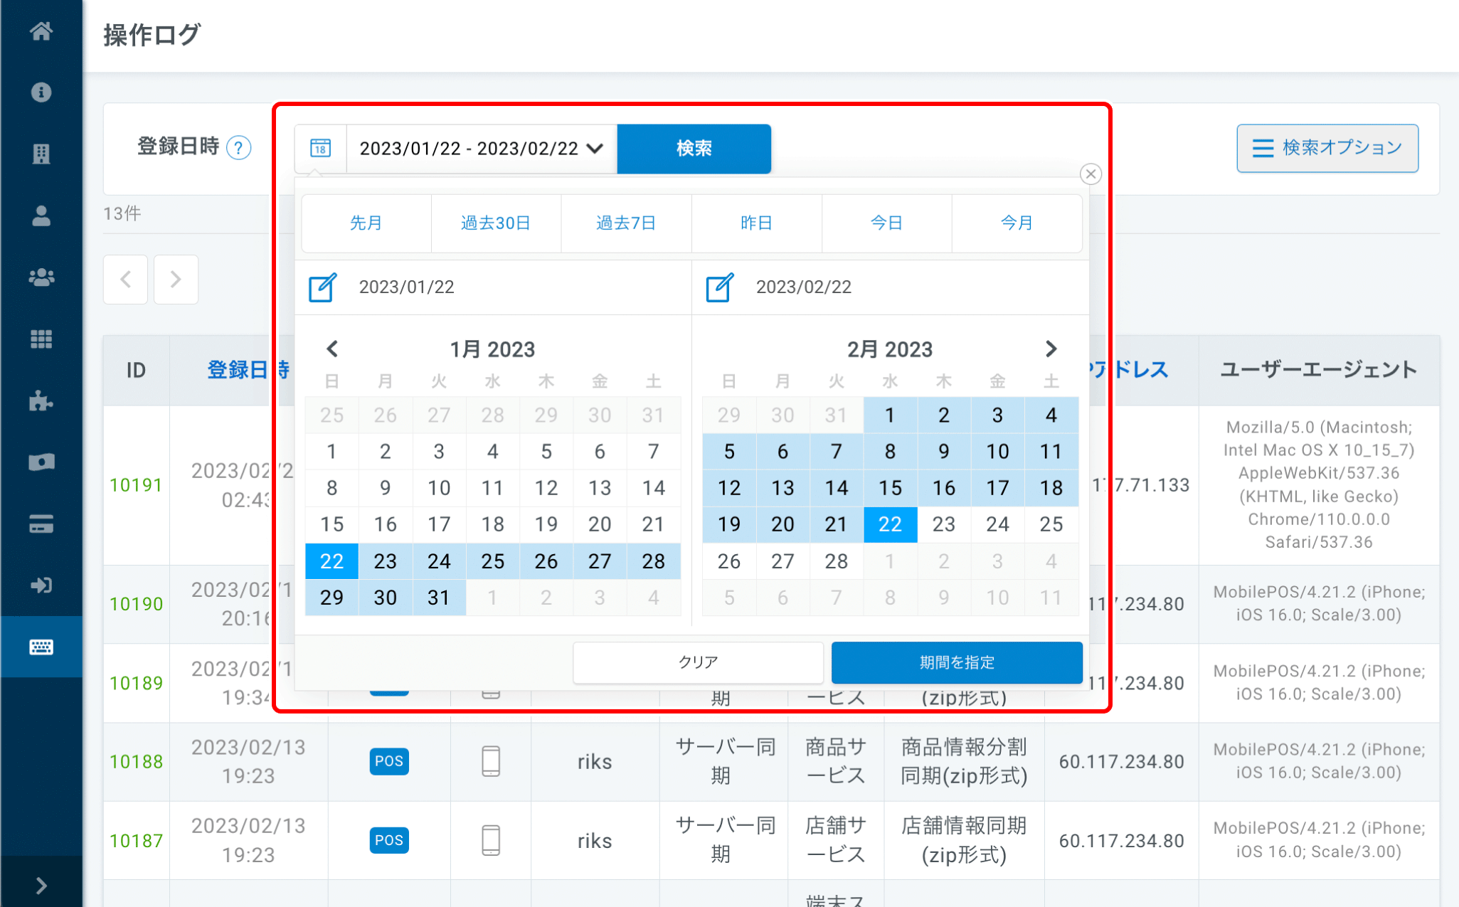Click the クリア button
1459x907 pixels.
coord(698,662)
